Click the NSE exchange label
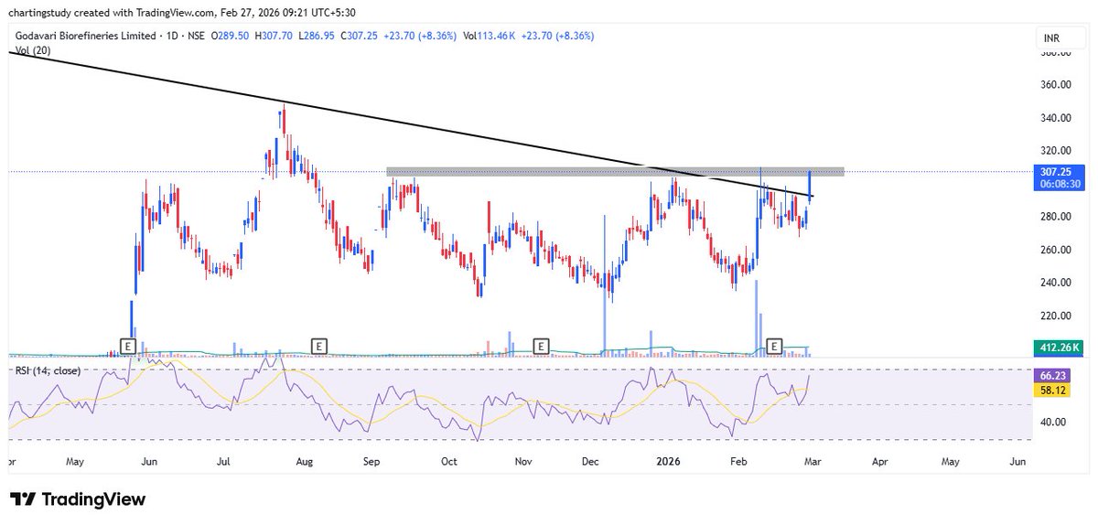The width and height of the screenshot is (1098, 525). coord(198,36)
